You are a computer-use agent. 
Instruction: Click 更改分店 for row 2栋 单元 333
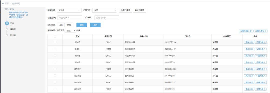click(x=249, y=89)
